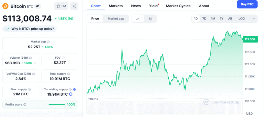Click Profile score info icon

tap(25, 104)
